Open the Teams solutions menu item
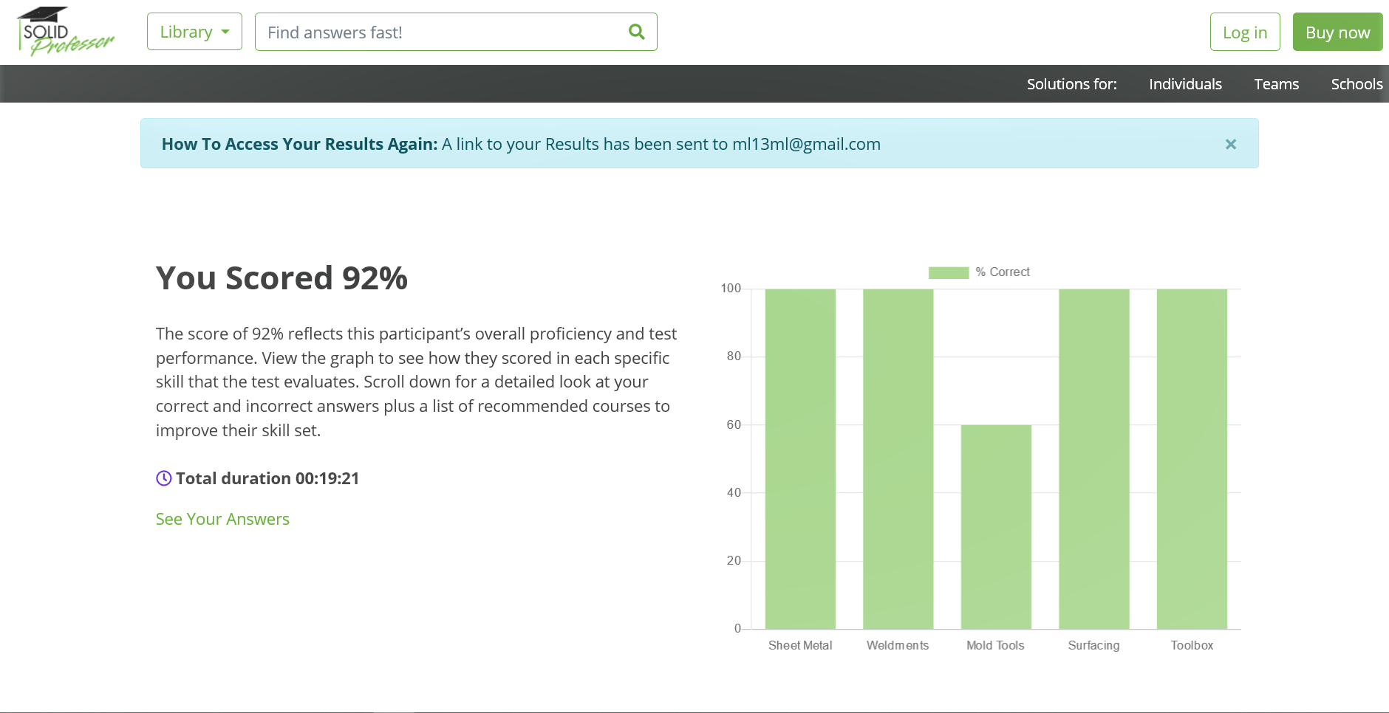Screen dimensions: 1389x713 click(1276, 84)
